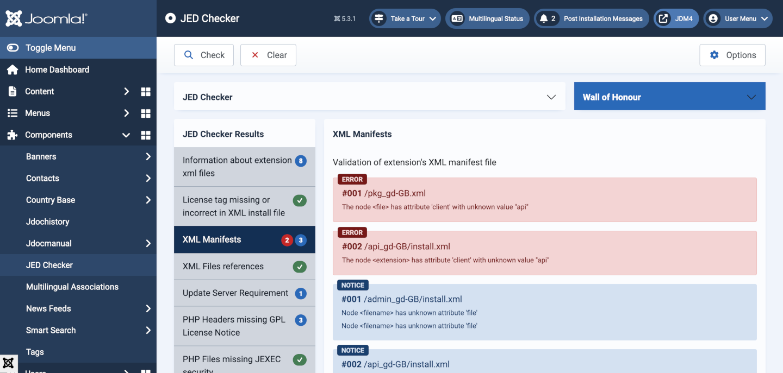Click the badge 1 on Update Server Requirement
Screen dimensions: 783x373
[x=301, y=294]
